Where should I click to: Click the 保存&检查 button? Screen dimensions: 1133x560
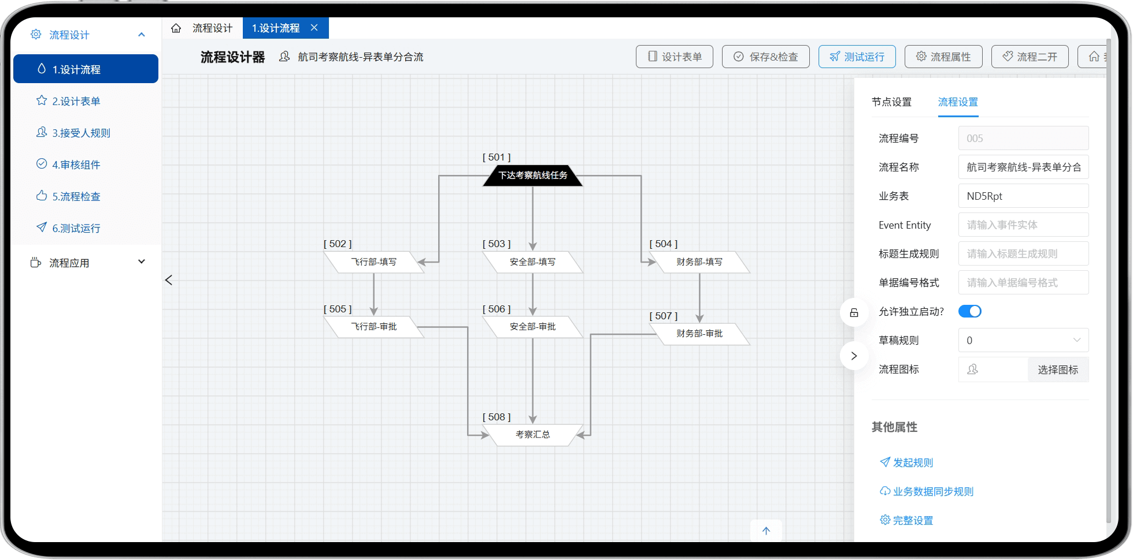tap(765, 57)
